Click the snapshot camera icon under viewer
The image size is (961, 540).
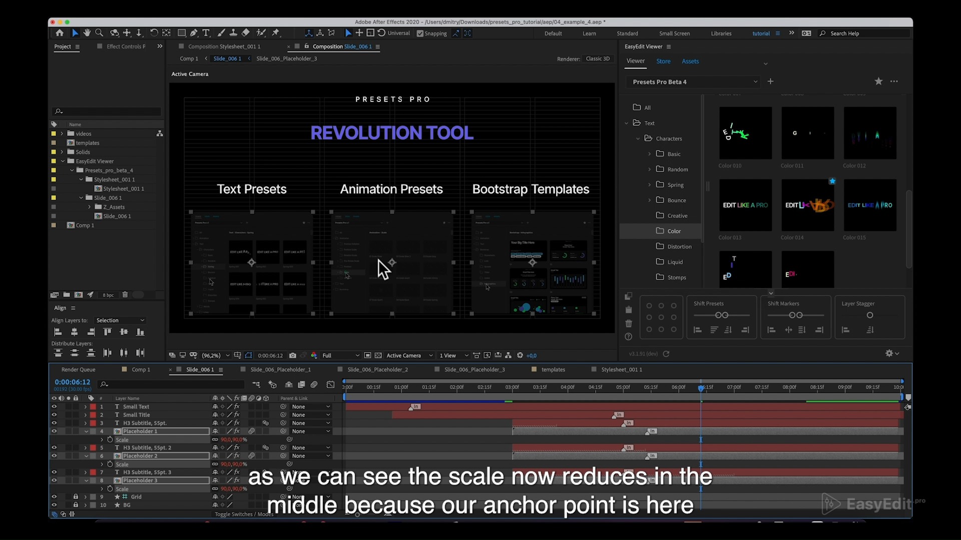pos(293,355)
